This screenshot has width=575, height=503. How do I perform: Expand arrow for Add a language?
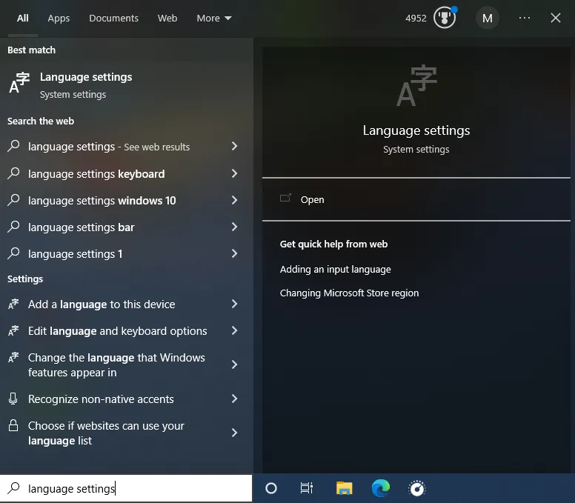235,304
